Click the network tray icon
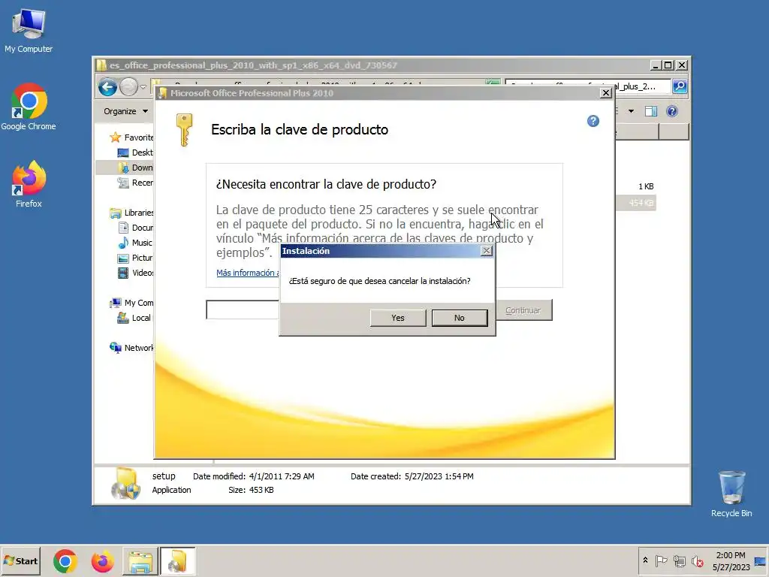The width and height of the screenshot is (769, 577). point(679,560)
